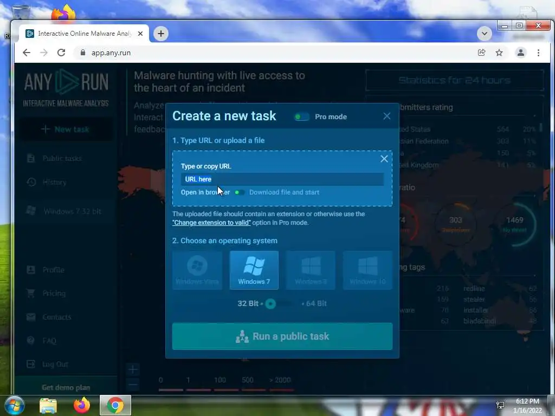Click the Contacts envelope icon
555x416 pixels.
31,317
